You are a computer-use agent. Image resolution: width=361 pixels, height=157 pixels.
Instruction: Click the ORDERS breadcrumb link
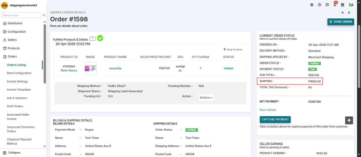[55, 12]
